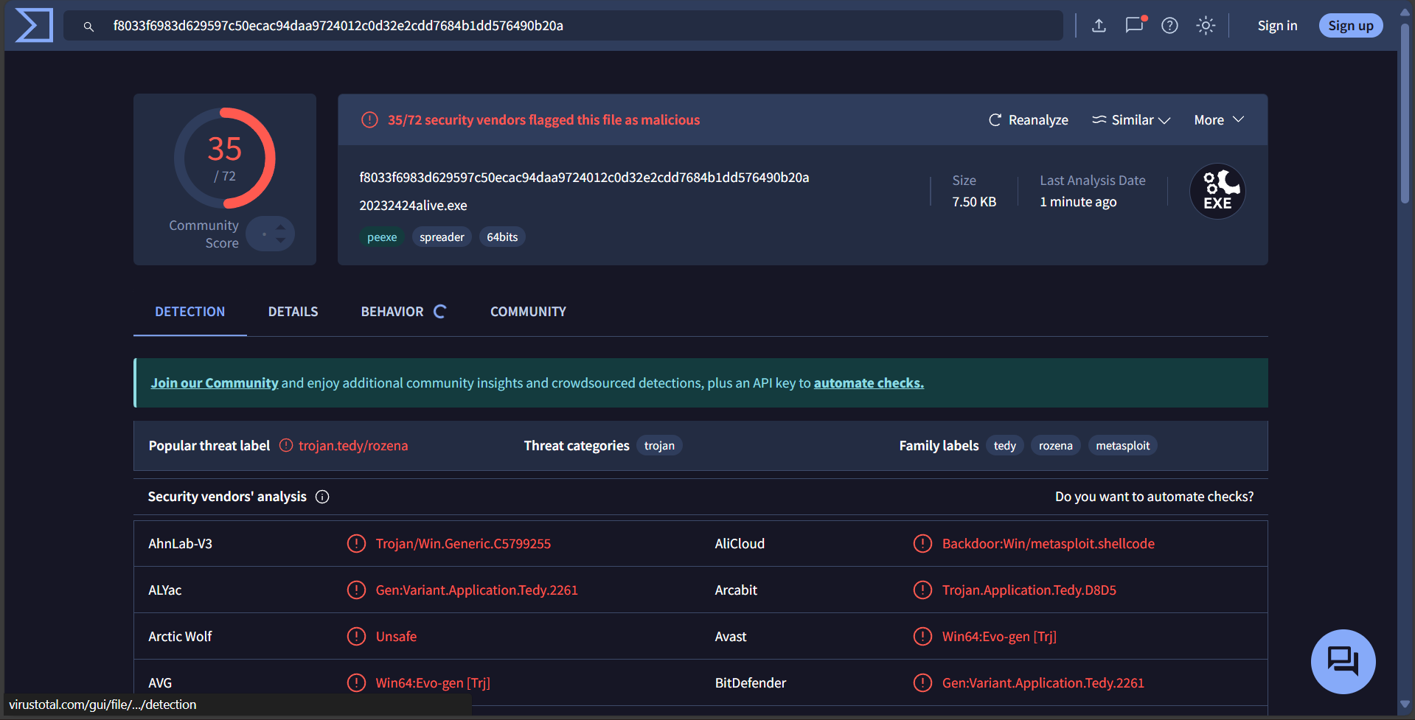Click the alert icon beside trojan.tedy/rozena
The image size is (1415, 720).
[x=286, y=445]
